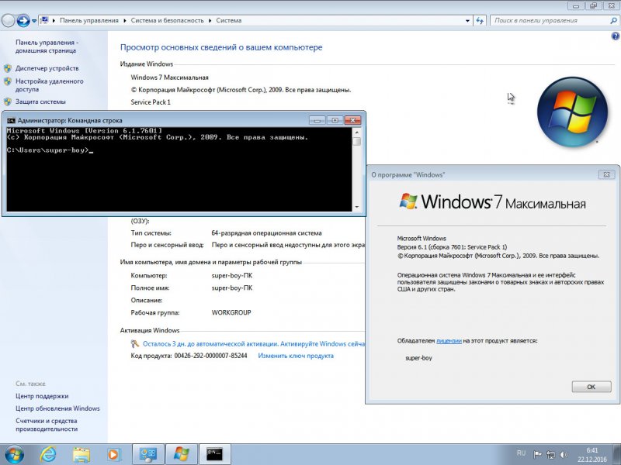The width and height of the screenshot is (621, 465).
Task: Click the keys icon under Активация Windows
Action: (134, 343)
